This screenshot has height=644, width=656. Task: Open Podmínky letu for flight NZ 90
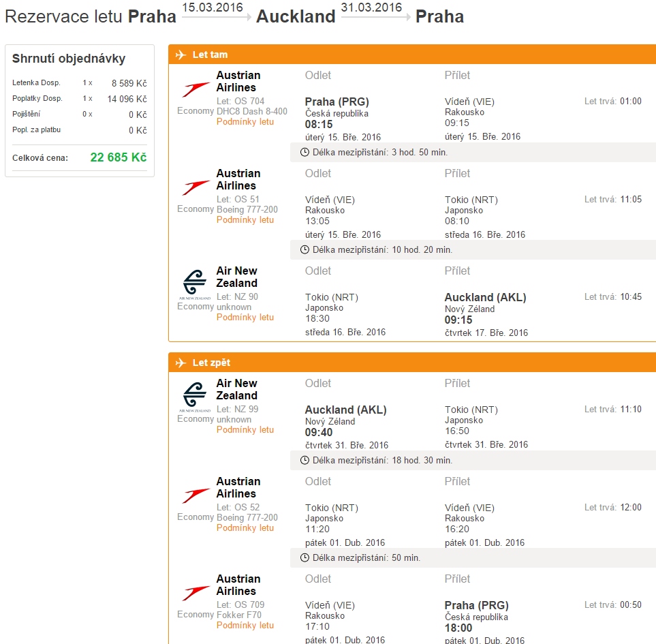[245, 317]
